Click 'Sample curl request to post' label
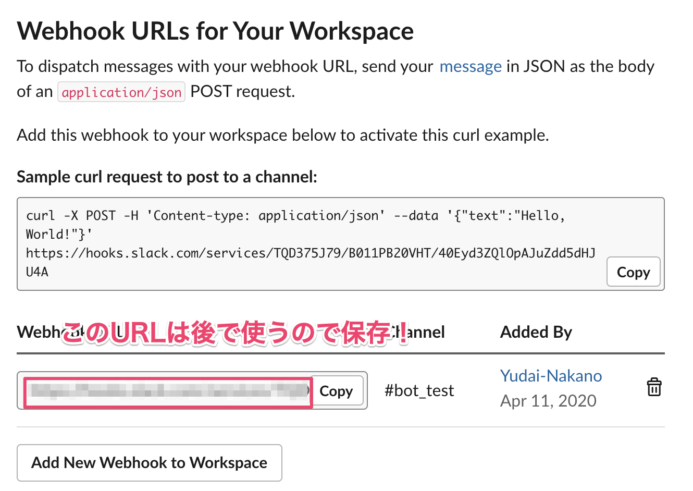 (x=167, y=177)
